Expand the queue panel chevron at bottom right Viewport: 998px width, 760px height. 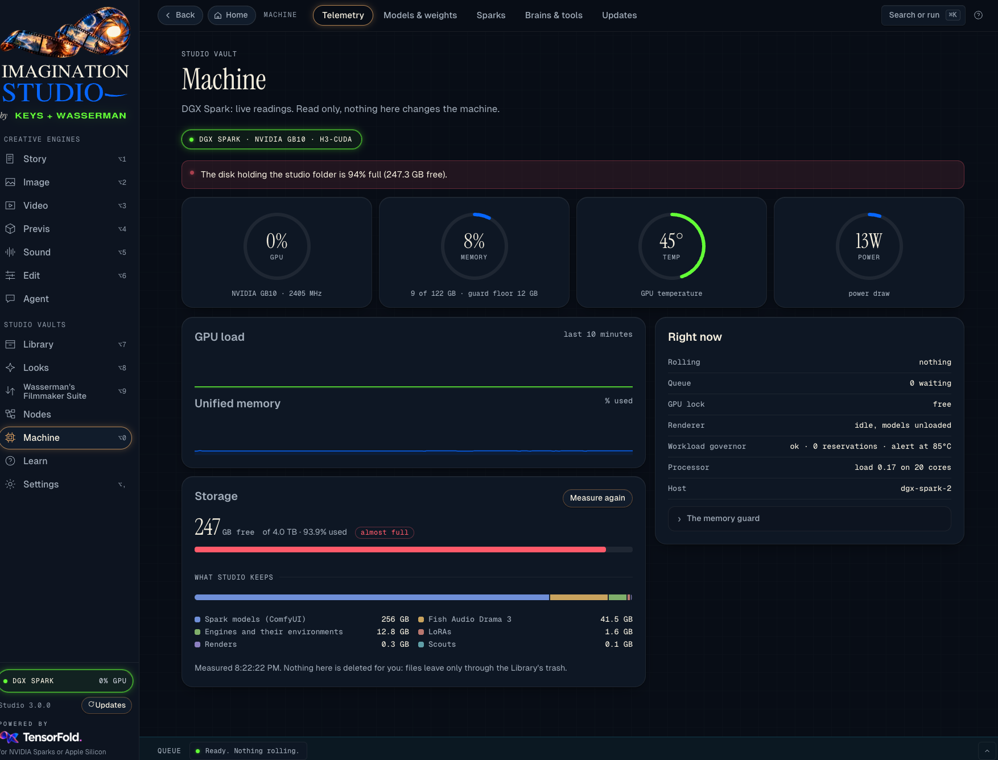pyautogui.click(x=987, y=751)
